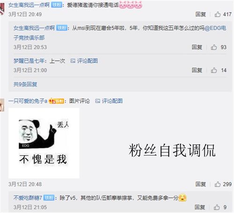Viewport: 234px width, 213px height.
Task: Visit 梦醒已是七年 user profile
Action: 29,61
